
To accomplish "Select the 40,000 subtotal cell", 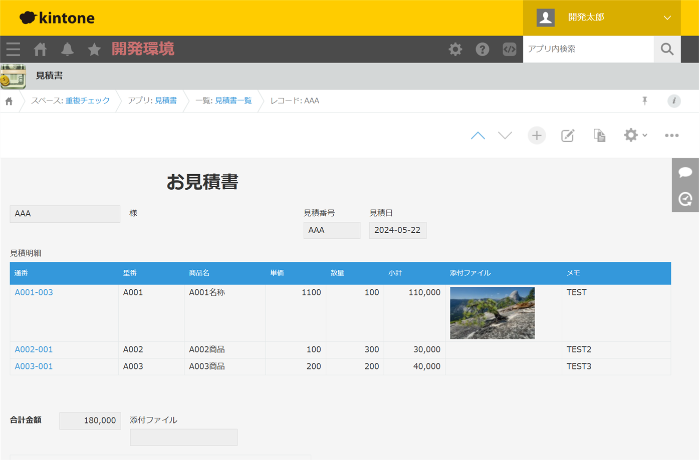I will click(x=414, y=367).
